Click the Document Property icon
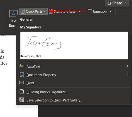 pyautogui.click(x=22, y=75)
